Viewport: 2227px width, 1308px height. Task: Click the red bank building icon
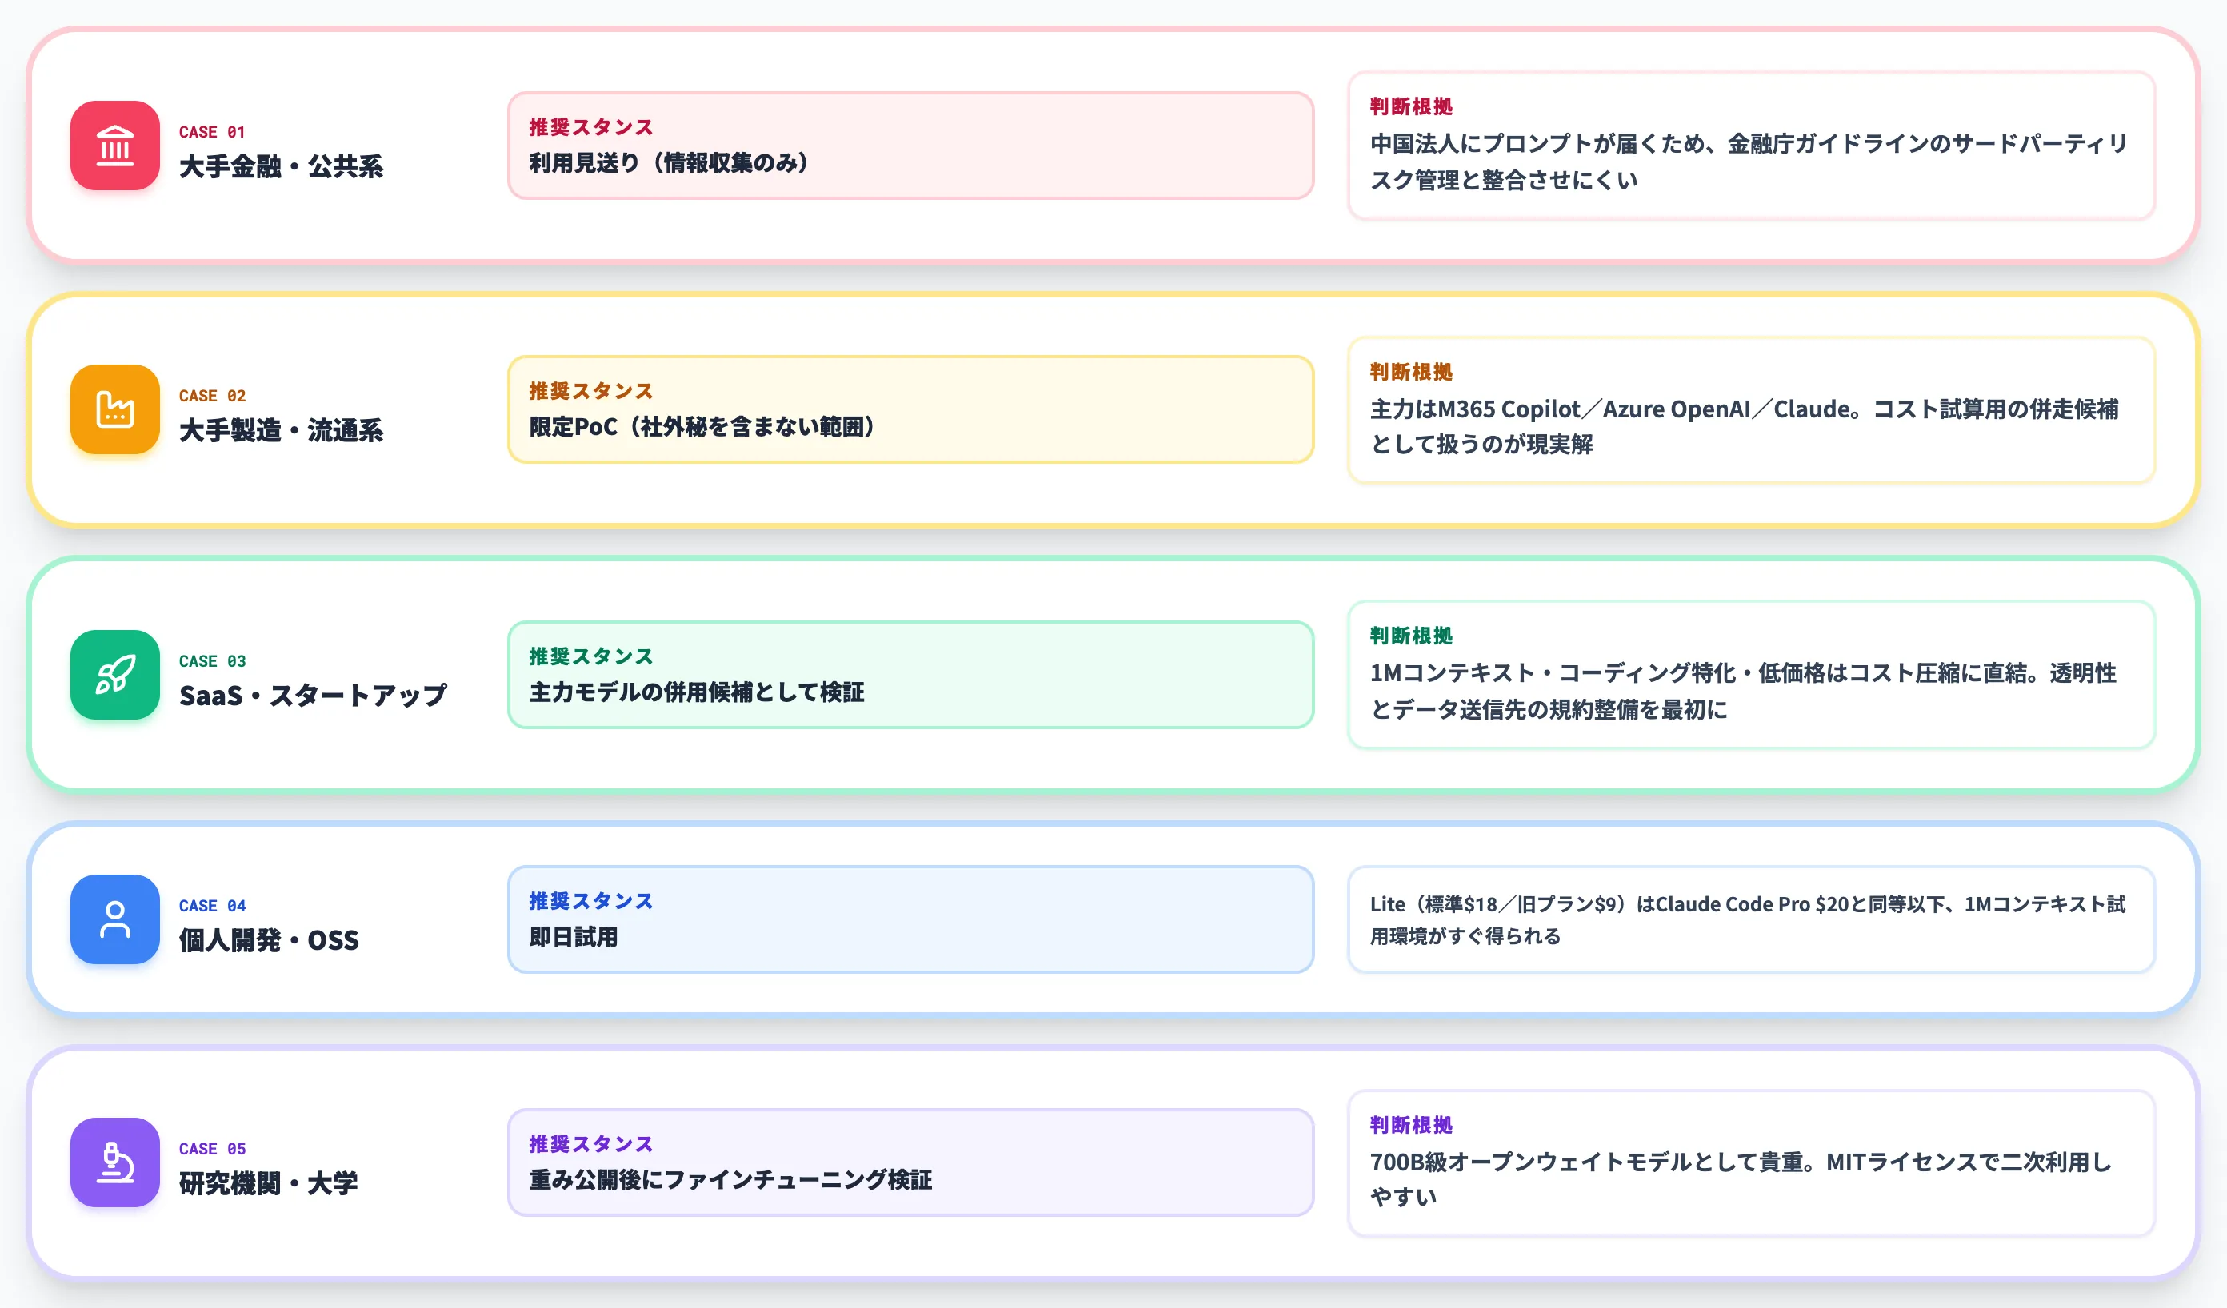115,146
